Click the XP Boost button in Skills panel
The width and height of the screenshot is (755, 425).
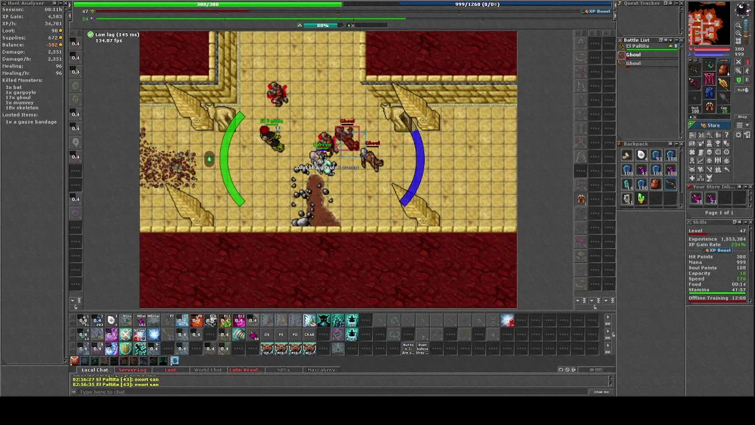coord(717,250)
